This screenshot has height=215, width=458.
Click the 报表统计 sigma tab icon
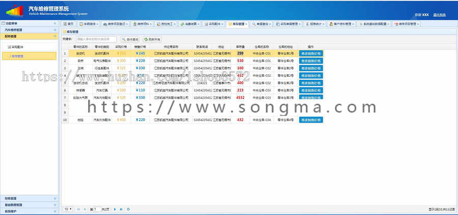click(x=307, y=24)
